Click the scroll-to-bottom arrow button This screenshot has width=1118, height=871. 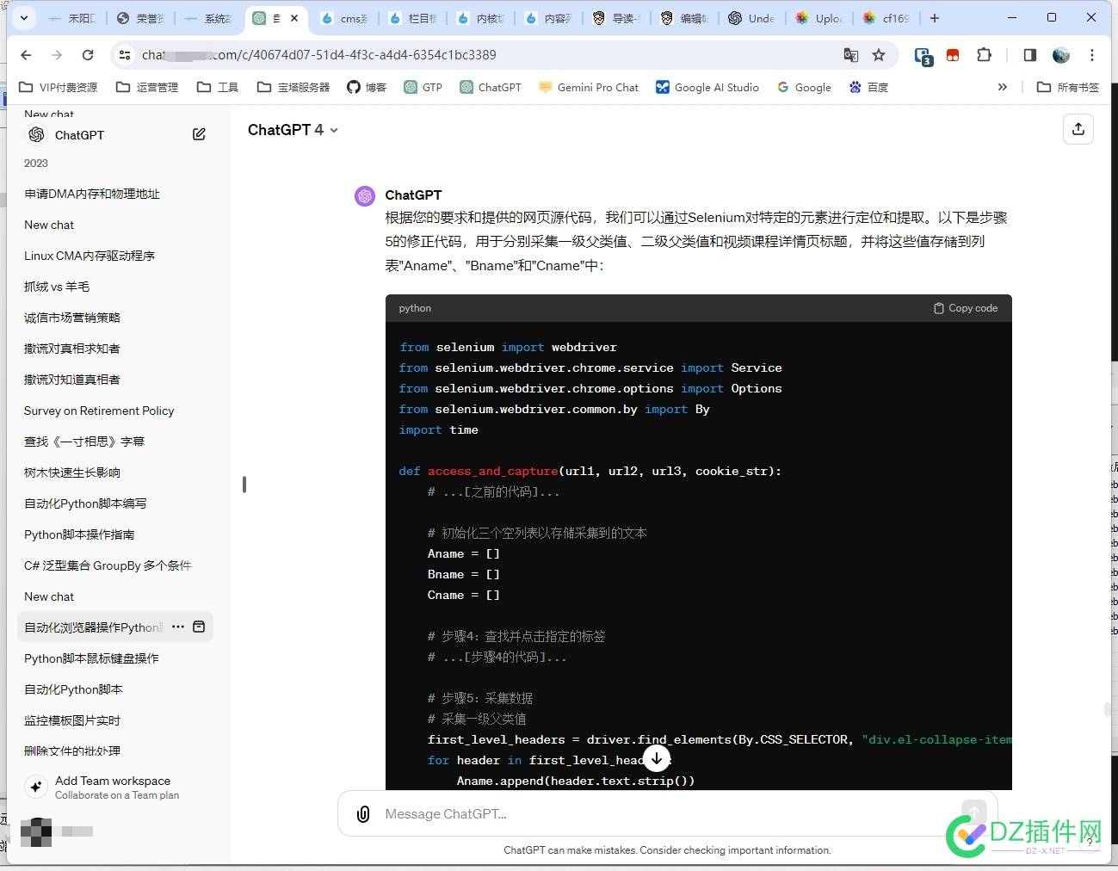pos(657,758)
